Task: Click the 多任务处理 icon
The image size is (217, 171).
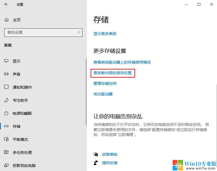Action: click(x=6, y=152)
